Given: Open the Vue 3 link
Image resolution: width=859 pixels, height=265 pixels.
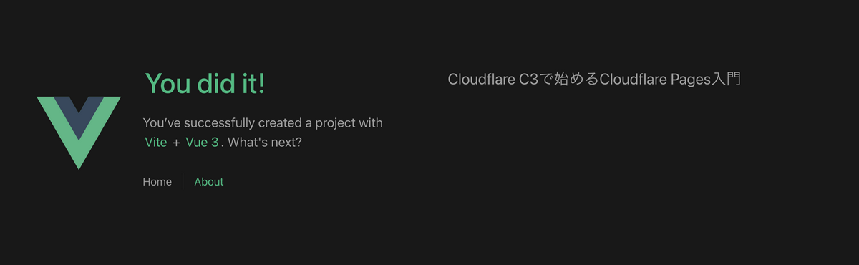Looking at the screenshot, I should pos(202,142).
